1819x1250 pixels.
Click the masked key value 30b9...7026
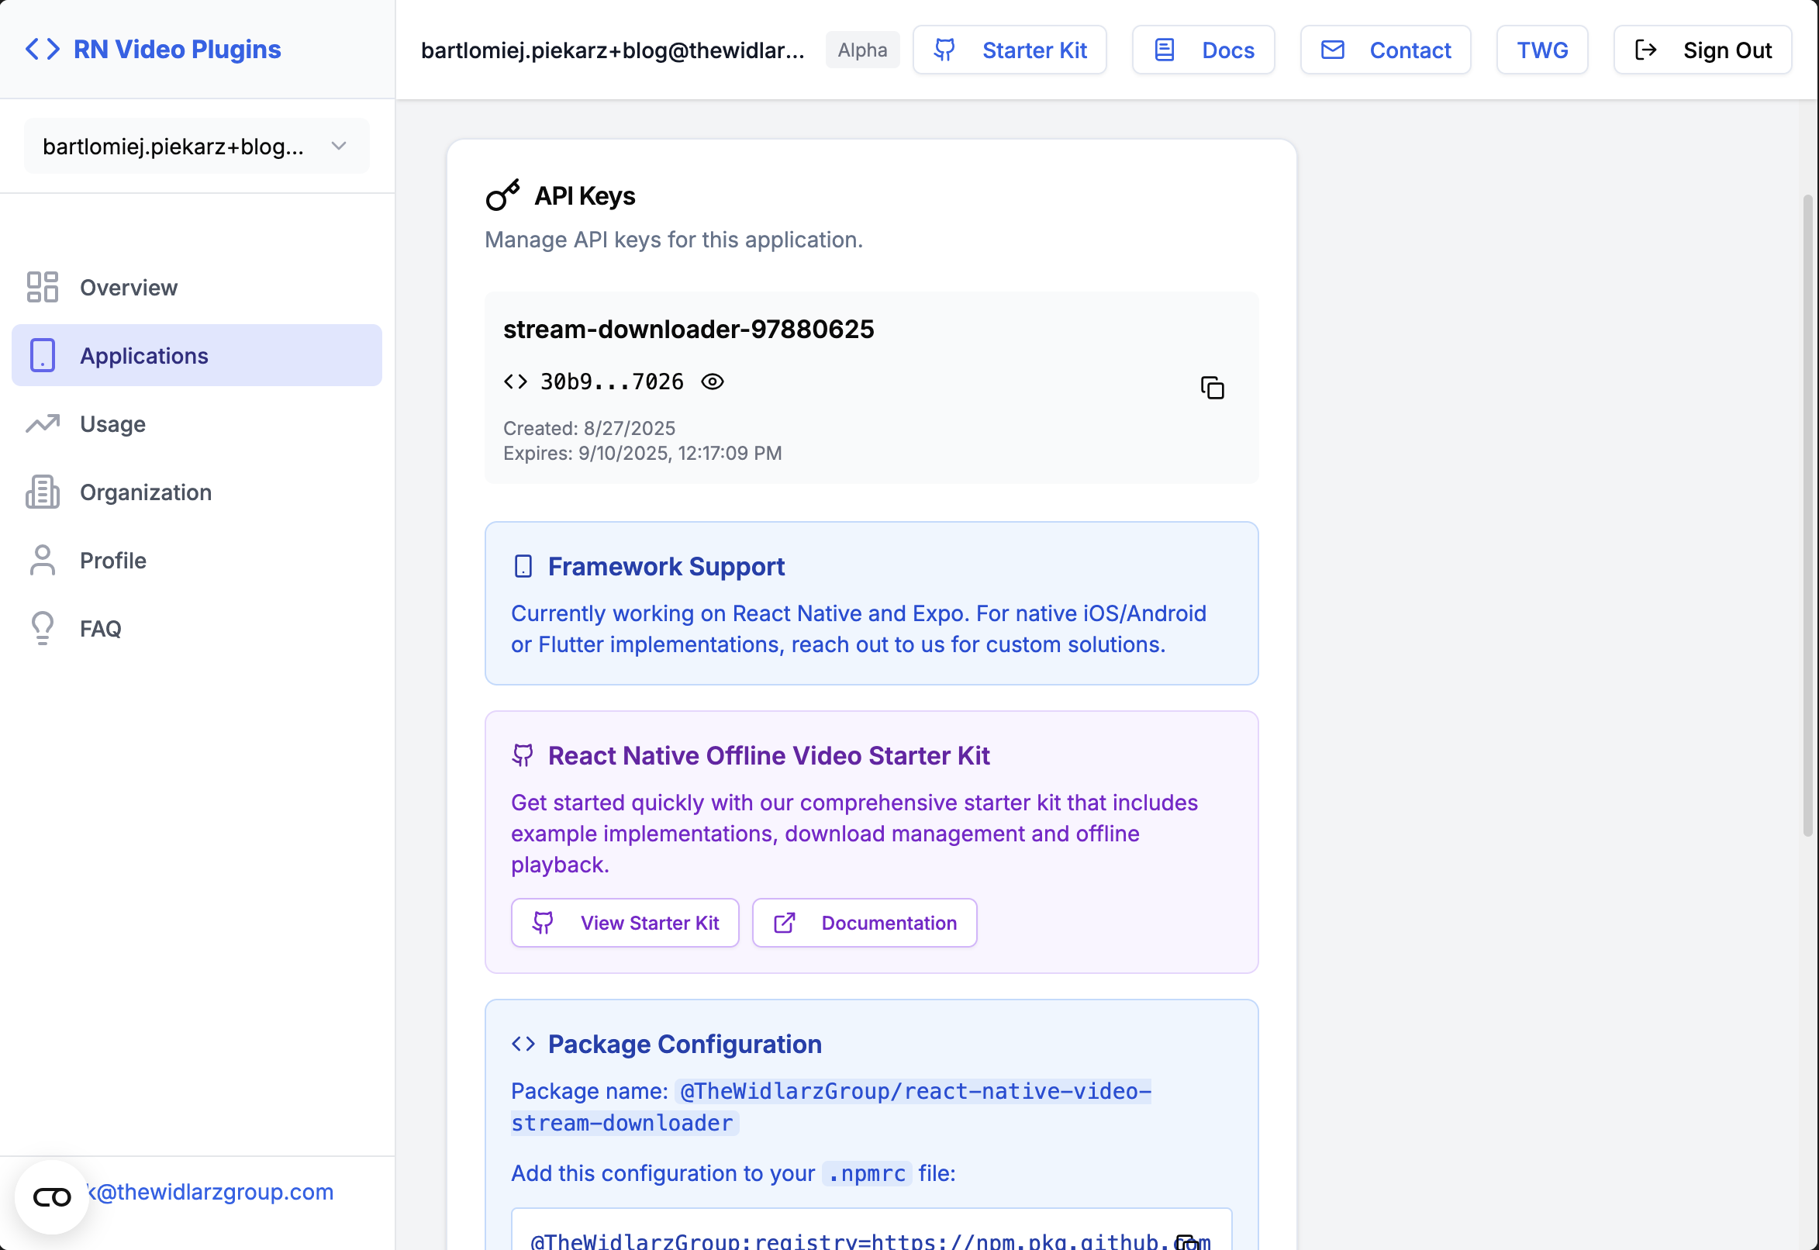tap(613, 382)
